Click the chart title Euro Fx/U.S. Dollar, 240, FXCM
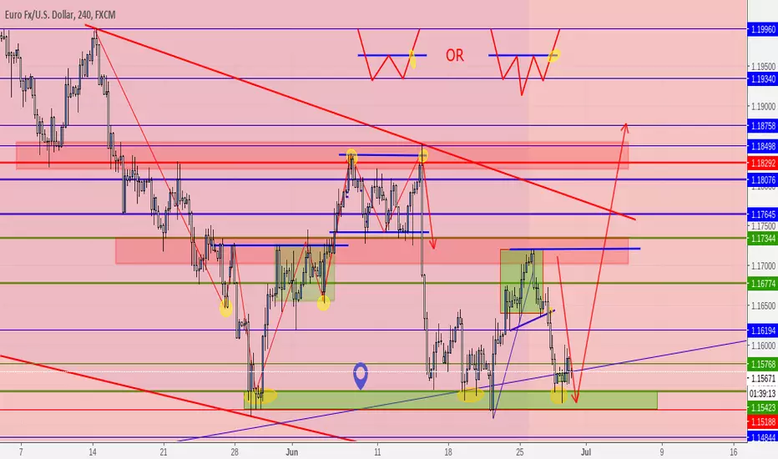778x459 pixels. pos(61,15)
